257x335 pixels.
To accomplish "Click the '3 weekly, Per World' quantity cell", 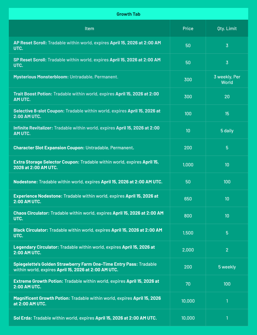I will click(x=227, y=80).
